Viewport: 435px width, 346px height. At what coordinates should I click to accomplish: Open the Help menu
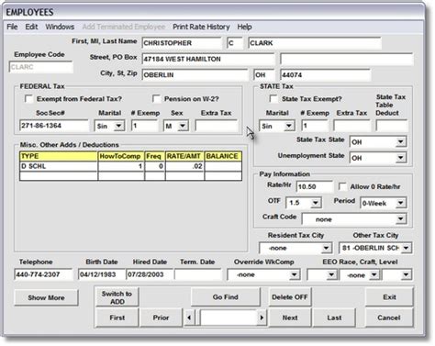click(244, 27)
